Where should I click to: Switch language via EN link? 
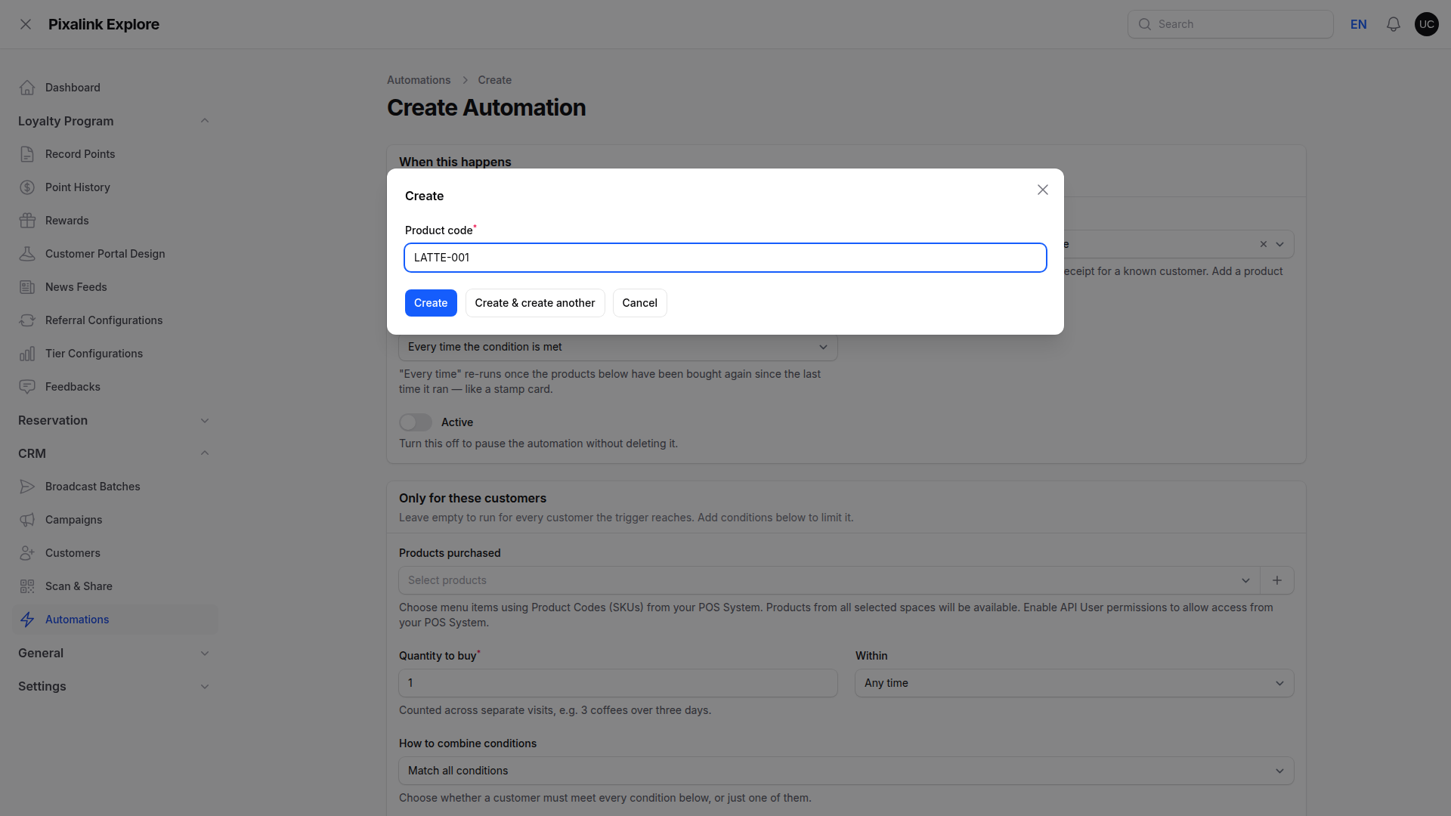point(1359,24)
